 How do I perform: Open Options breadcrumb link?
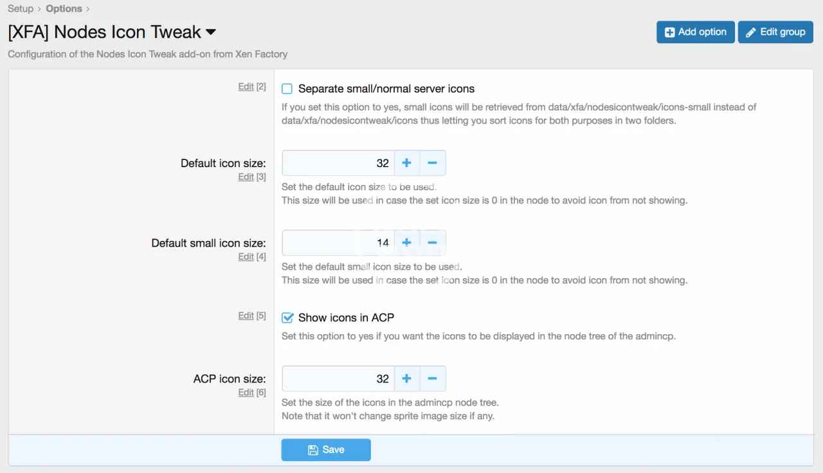pos(64,8)
